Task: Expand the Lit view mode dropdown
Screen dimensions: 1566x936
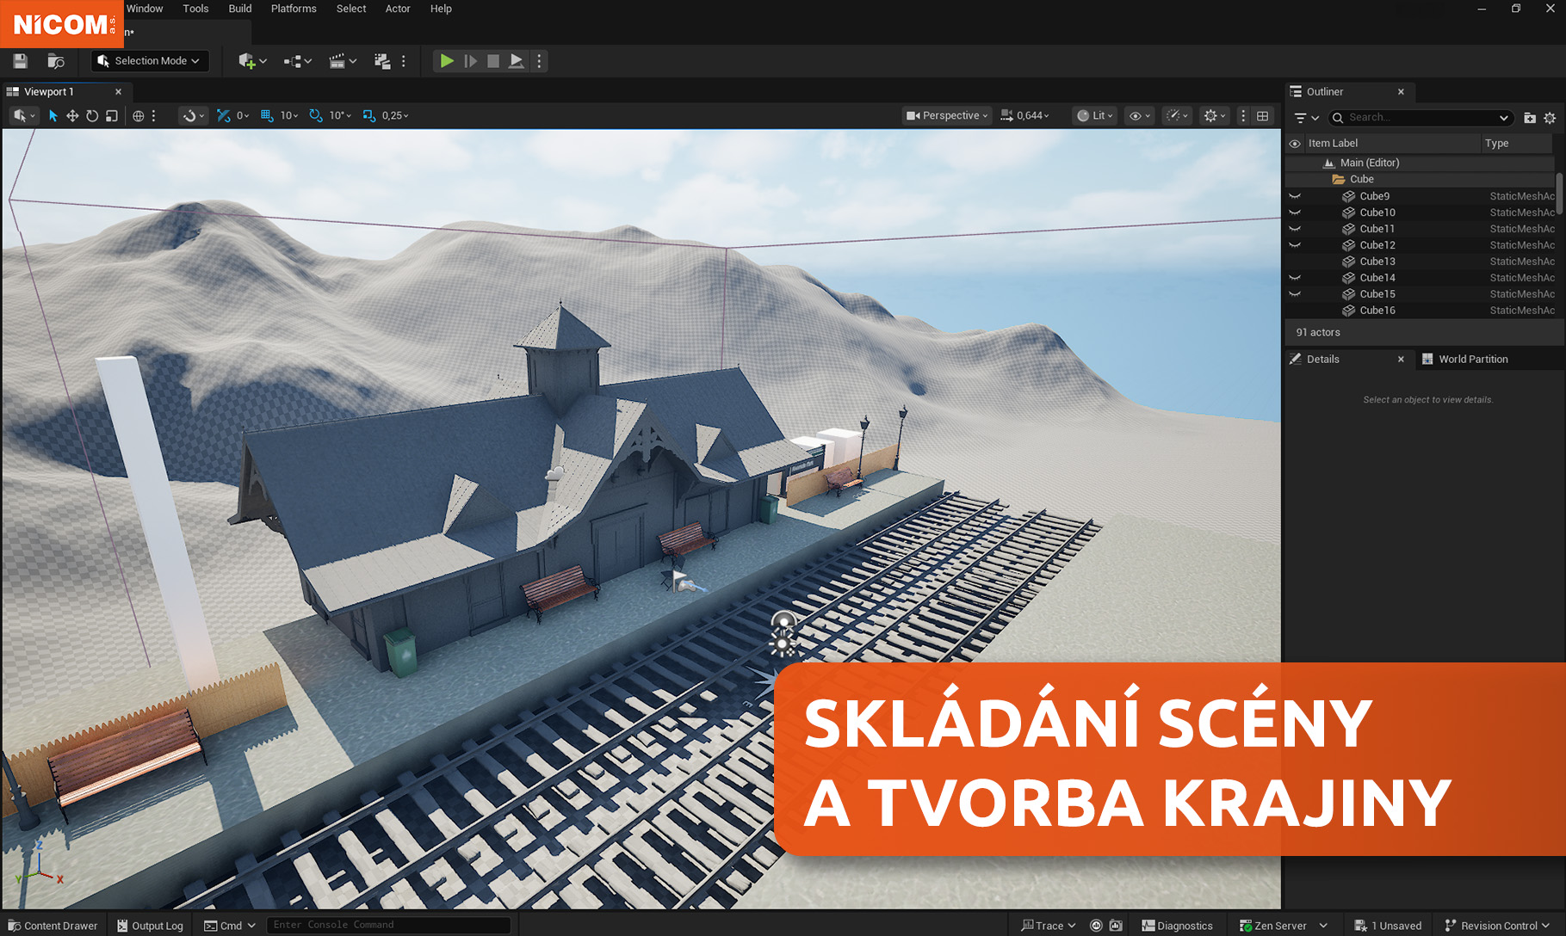Action: tap(1095, 116)
